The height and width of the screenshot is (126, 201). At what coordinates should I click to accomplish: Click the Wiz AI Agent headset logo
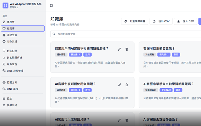pyautogui.click(x=5, y=5)
